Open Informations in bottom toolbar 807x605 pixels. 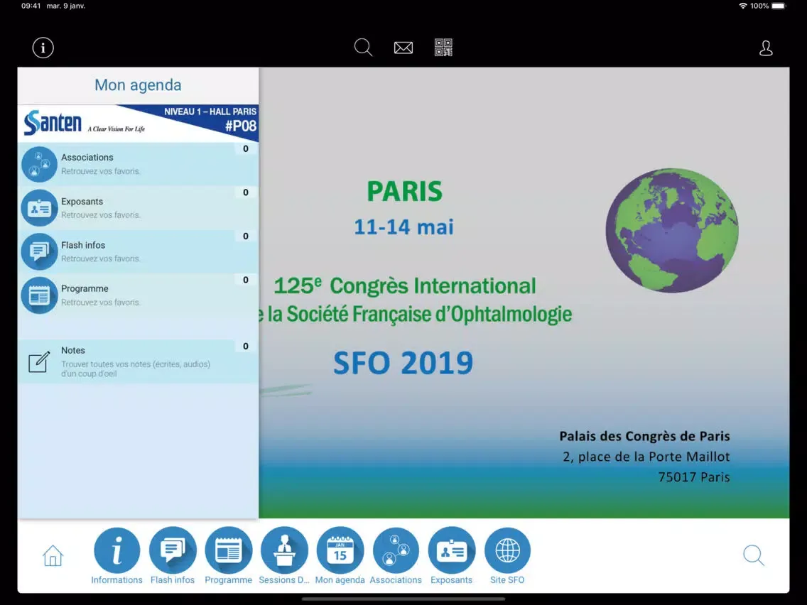117,552
